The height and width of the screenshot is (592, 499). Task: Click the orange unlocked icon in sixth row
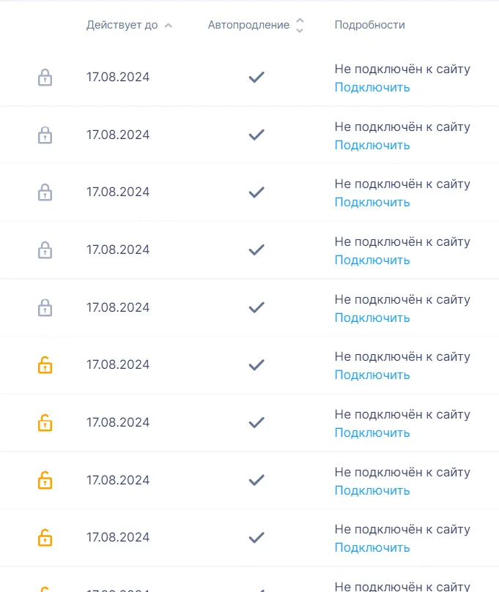pos(45,364)
